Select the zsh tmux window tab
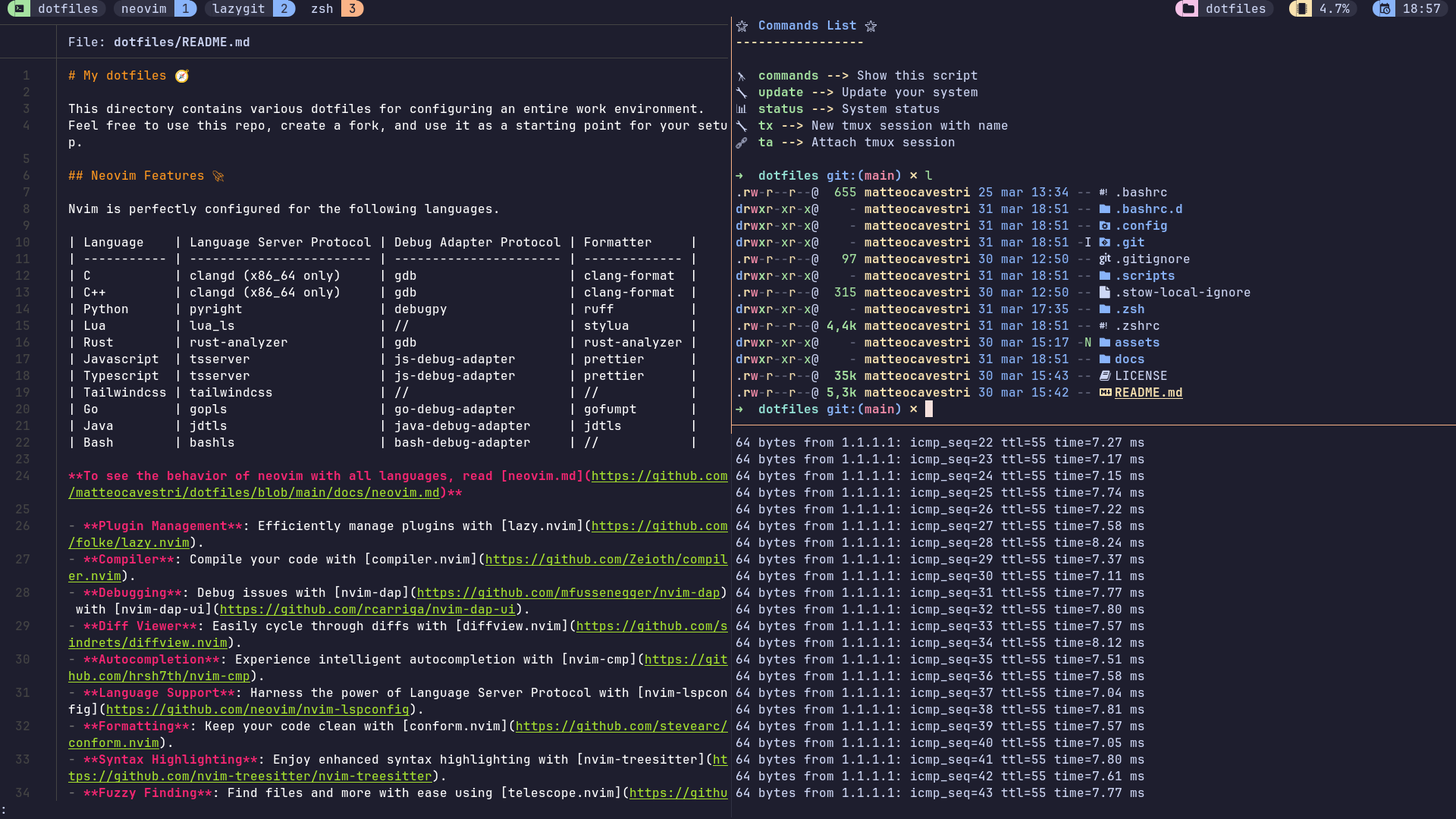Viewport: 1456px width, 819px height. tap(322, 9)
